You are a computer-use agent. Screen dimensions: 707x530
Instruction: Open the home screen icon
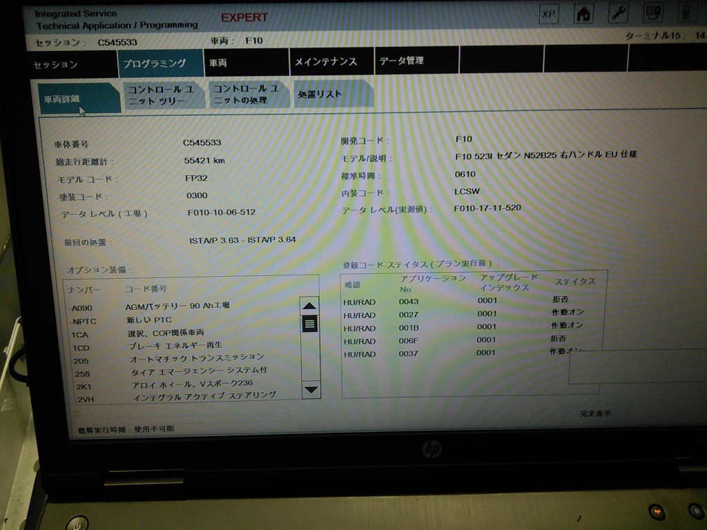coord(583,14)
